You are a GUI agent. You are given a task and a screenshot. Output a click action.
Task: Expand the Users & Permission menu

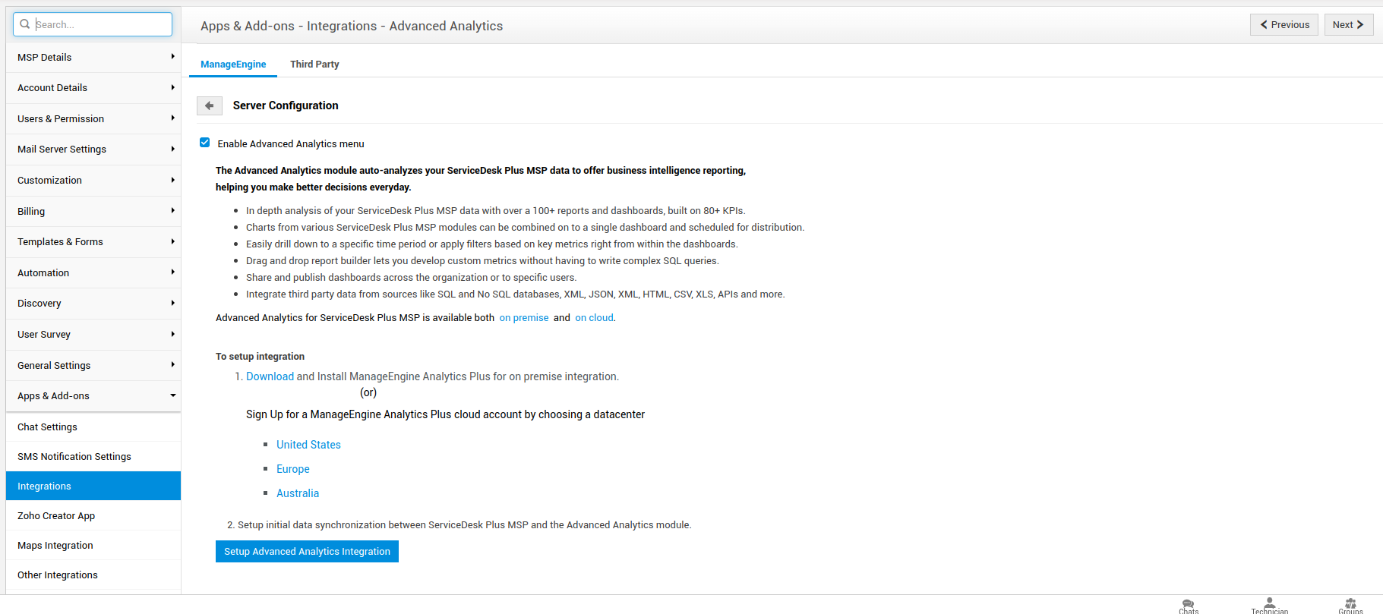pos(93,118)
